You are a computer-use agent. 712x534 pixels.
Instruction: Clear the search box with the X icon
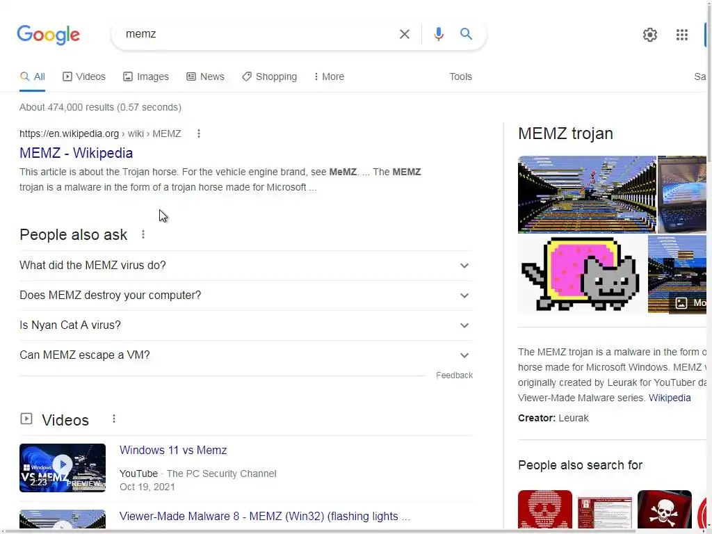[404, 34]
